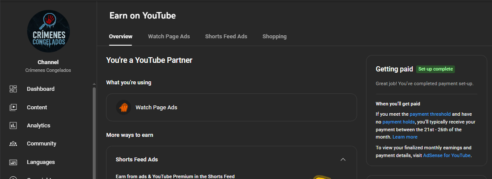Screen dimensions: 492x179
Task: Click the sidebar scrollbar up arrow
Action: click(x=94, y=84)
